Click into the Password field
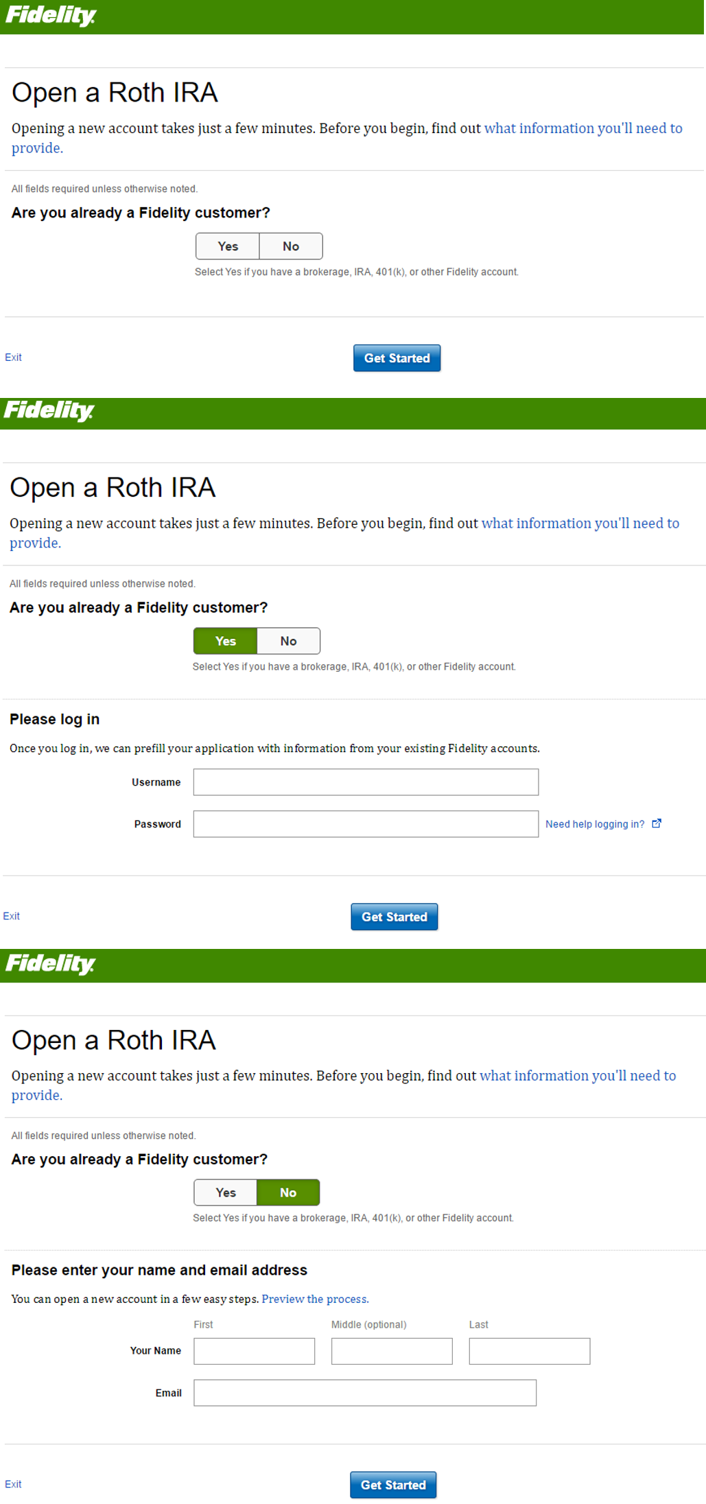Image resolution: width=706 pixels, height=1504 pixels. click(x=366, y=824)
